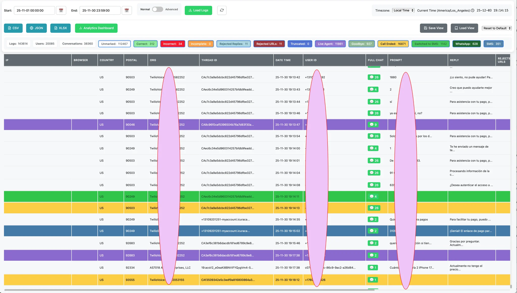Sort by the POSTAL column header
This screenshot has width=517, height=293.
(x=136, y=60)
